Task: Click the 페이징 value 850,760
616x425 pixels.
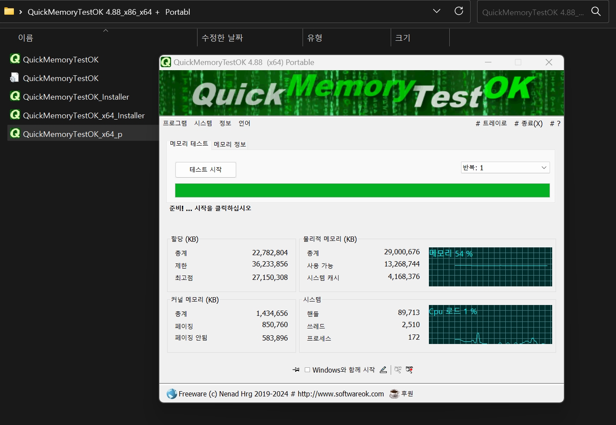Action: 275,324
